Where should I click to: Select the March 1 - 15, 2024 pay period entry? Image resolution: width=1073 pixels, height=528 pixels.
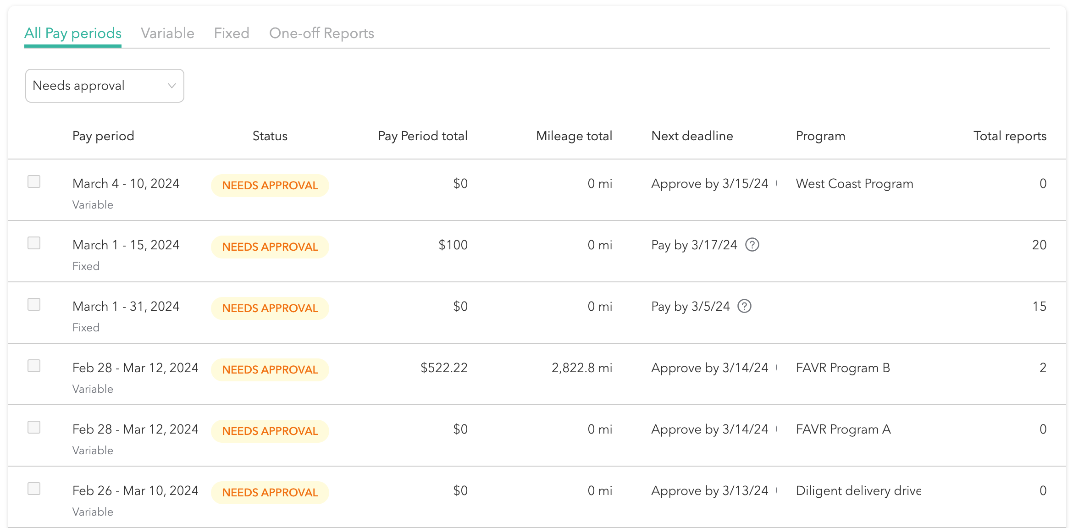(x=126, y=245)
